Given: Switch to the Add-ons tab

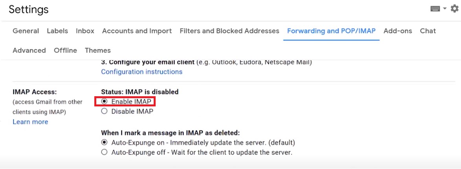Looking at the screenshot, I should tap(398, 31).
